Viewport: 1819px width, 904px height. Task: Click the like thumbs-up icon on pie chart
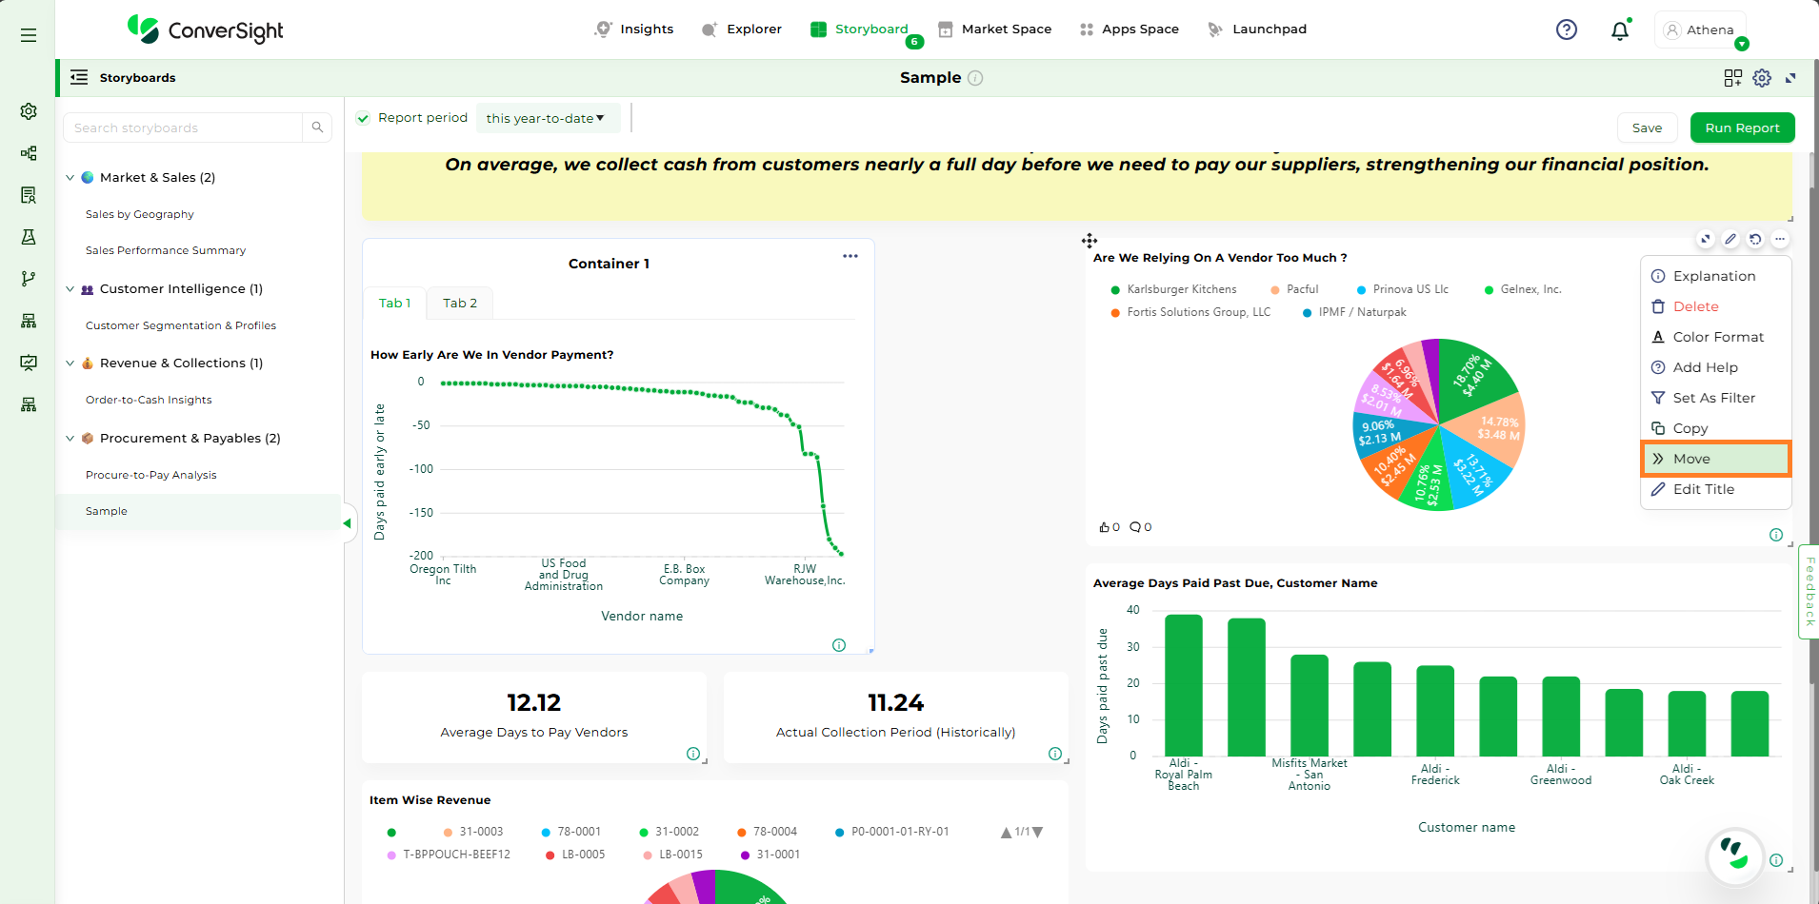pyautogui.click(x=1105, y=527)
